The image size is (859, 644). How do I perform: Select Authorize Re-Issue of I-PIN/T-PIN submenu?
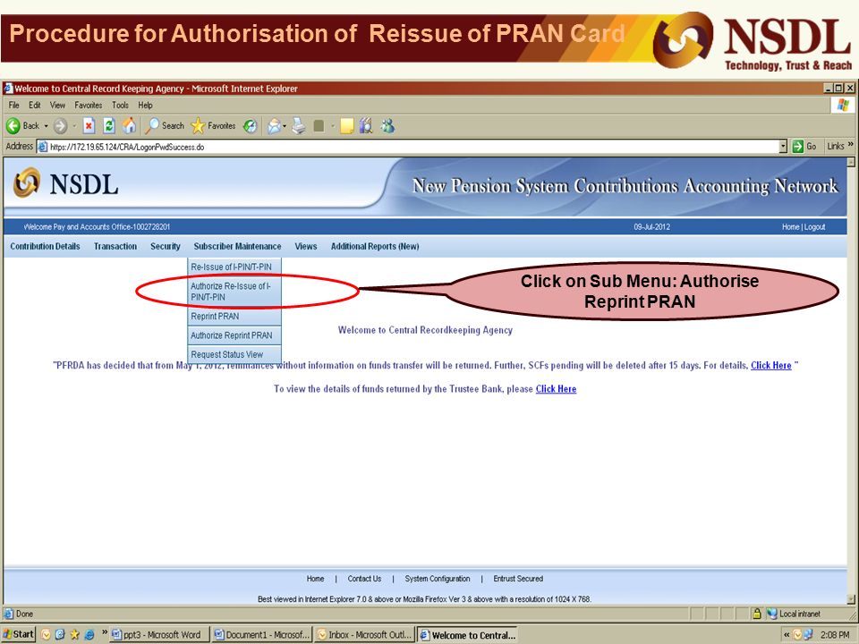click(x=234, y=292)
